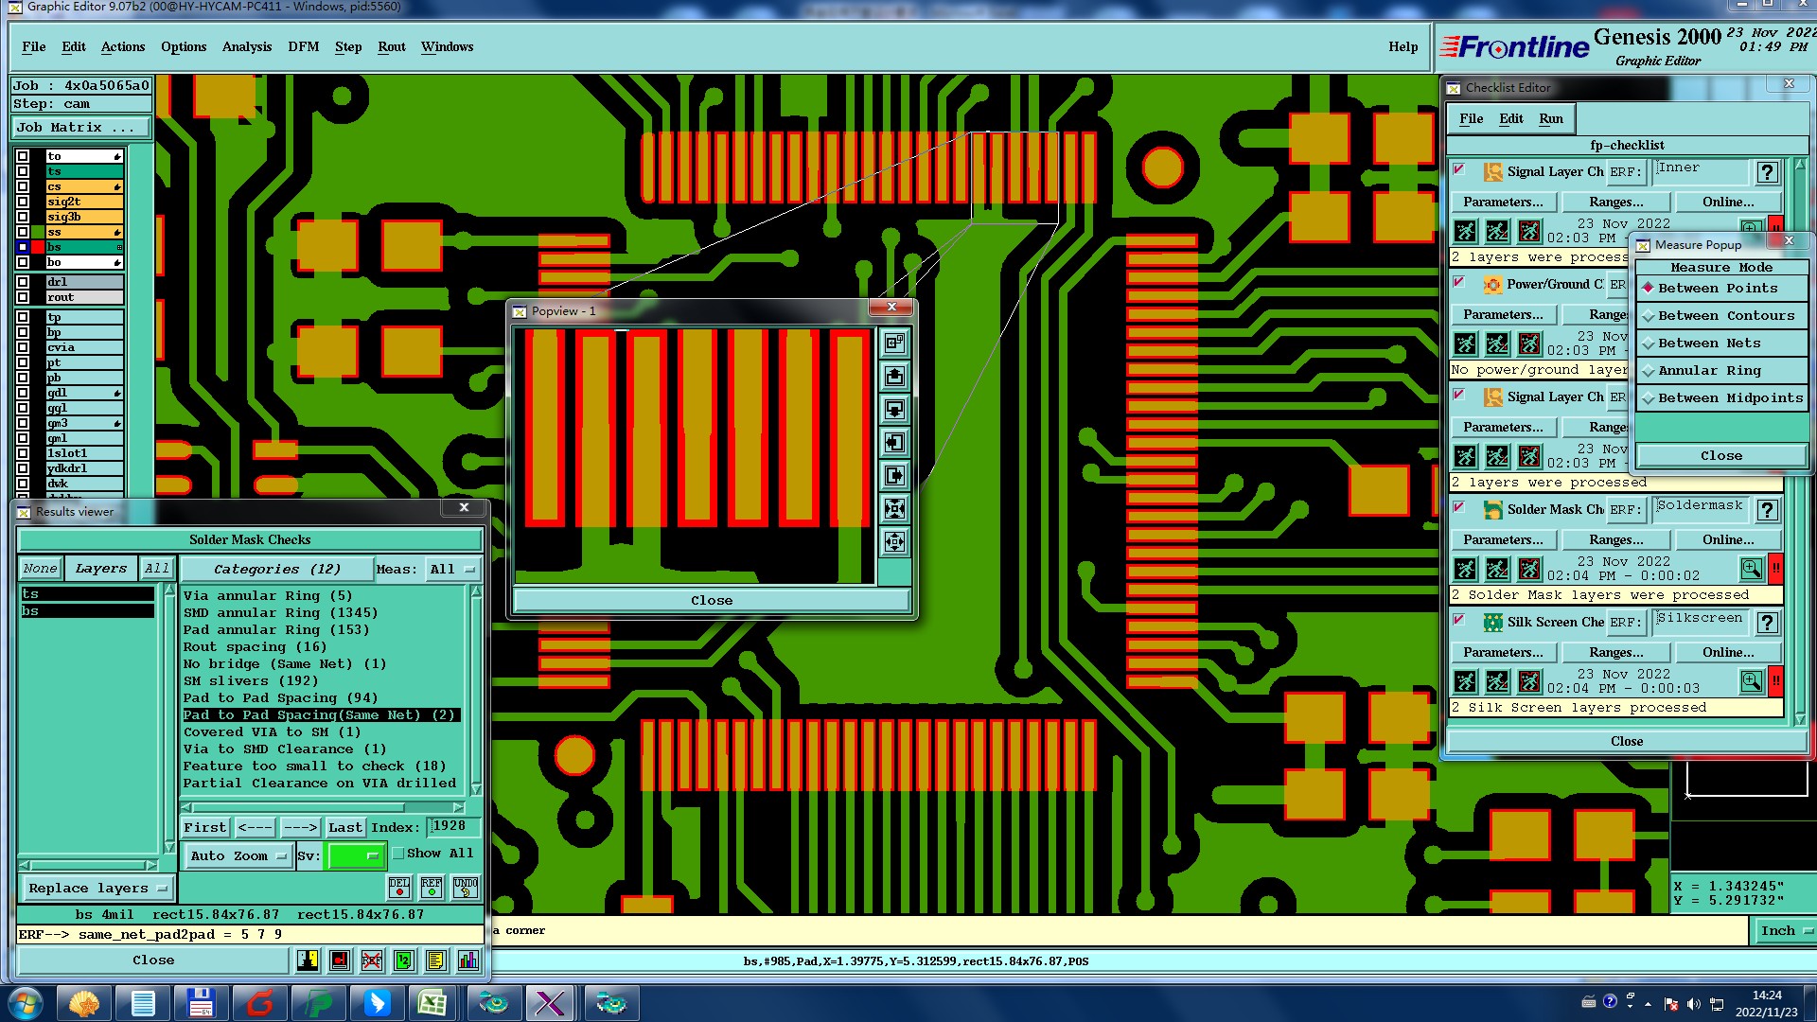The width and height of the screenshot is (1817, 1022).
Task: Click Close in the Popview window
Action: point(711,601)
